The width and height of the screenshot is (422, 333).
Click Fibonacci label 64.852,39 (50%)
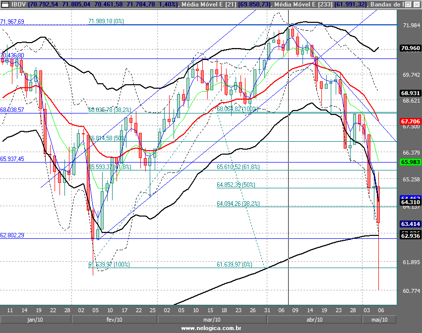pos(236,185)
